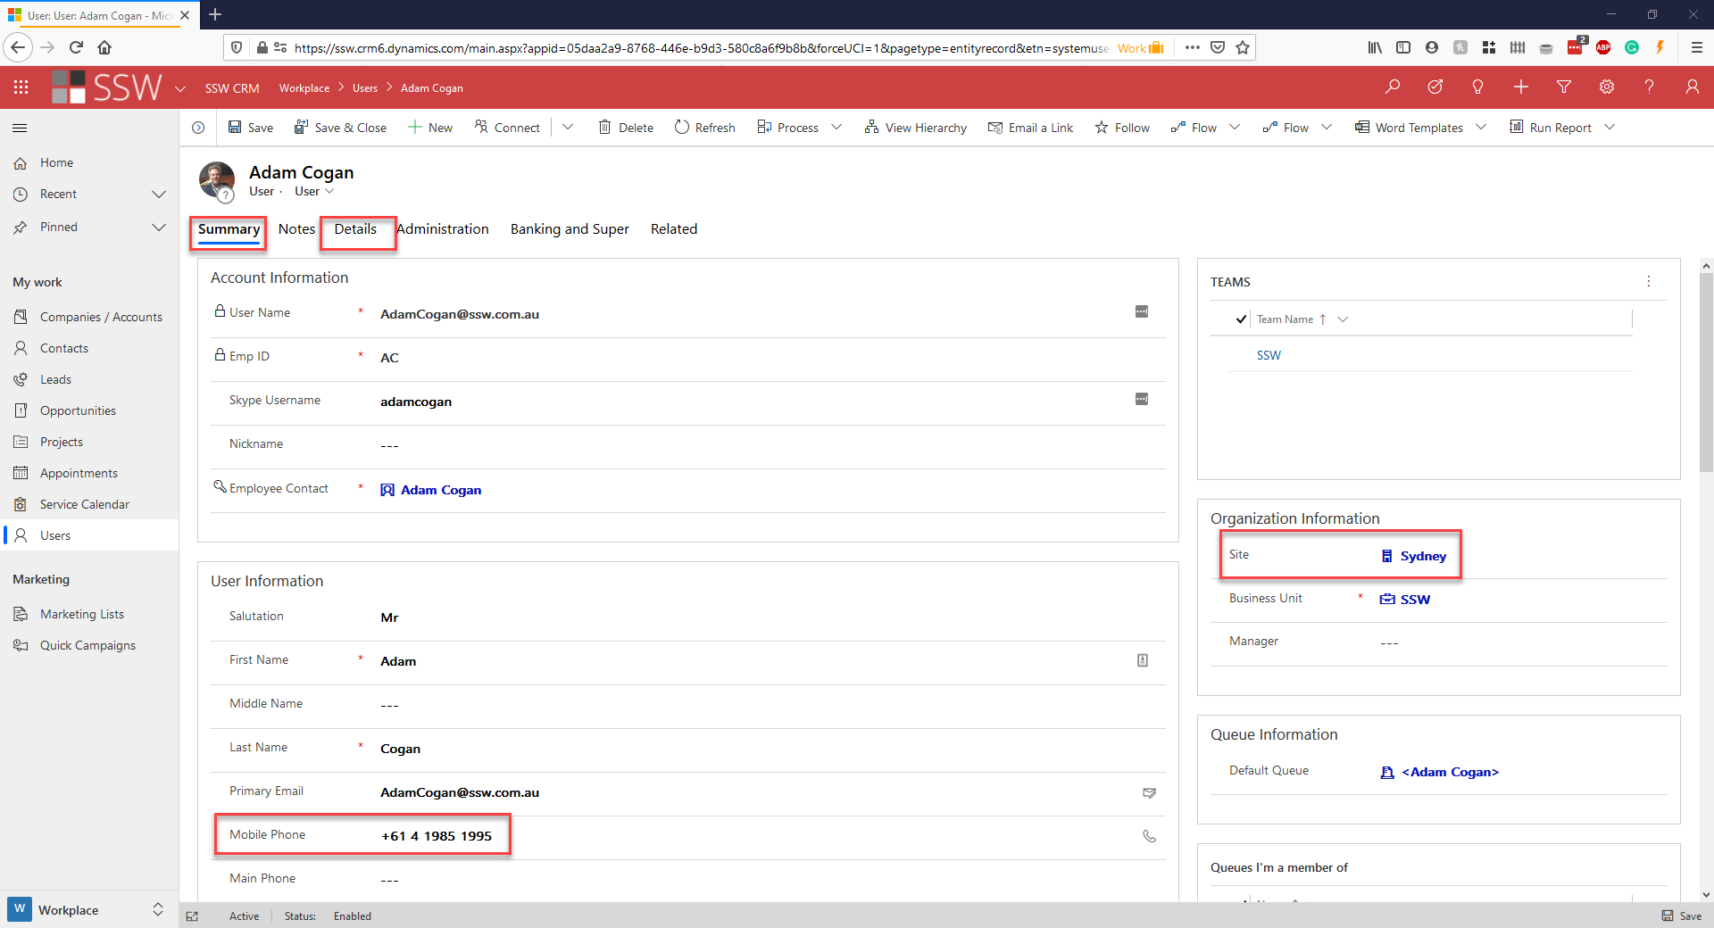Expand the Word Templates dropdown arrow
The width and height of the screenshot is (1714, 928).
coord(1481,128)
